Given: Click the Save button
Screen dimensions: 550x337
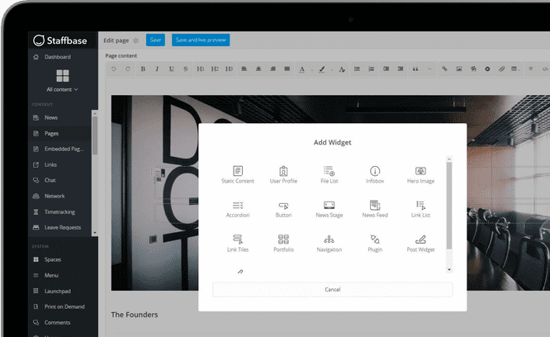Looking at the screenshot, I should [155, 40].
